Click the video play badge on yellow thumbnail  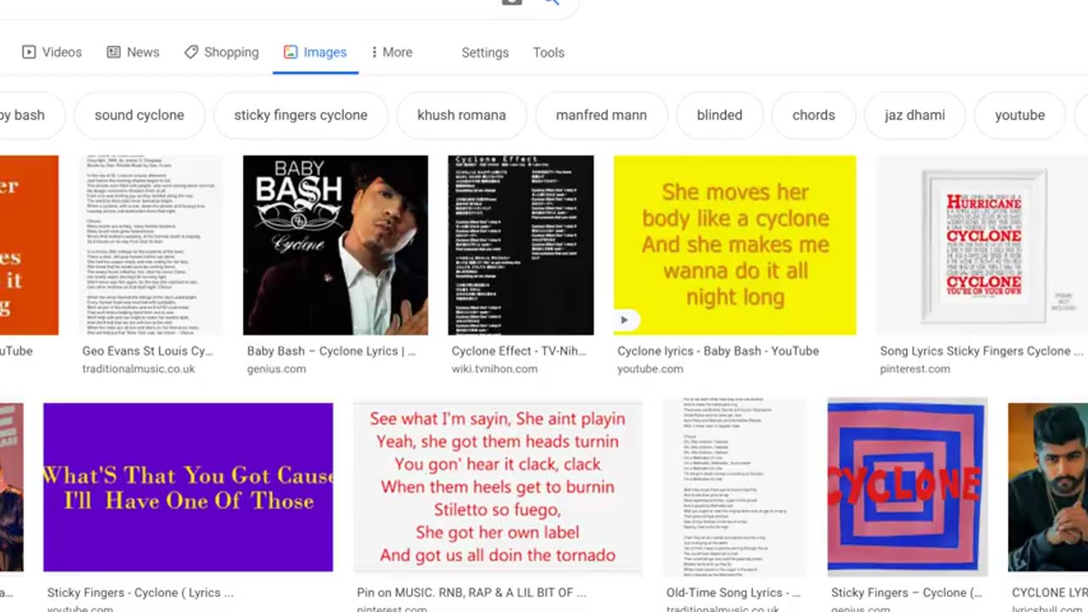tap(624, 320)
